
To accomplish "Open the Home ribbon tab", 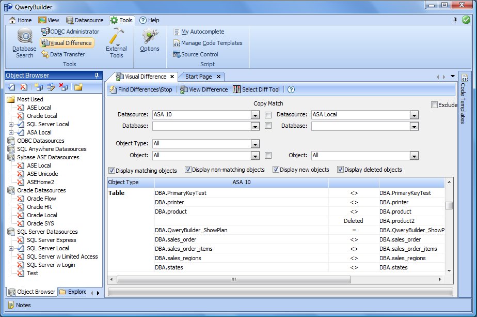I will tap(20, 20).
